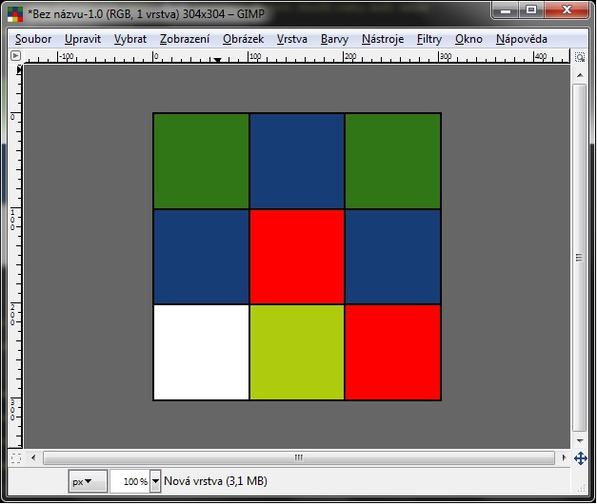Viewport: 597px width, 504px height.
Task: Click the vertical scrollbar up arrow
Action: click(580, 75)
